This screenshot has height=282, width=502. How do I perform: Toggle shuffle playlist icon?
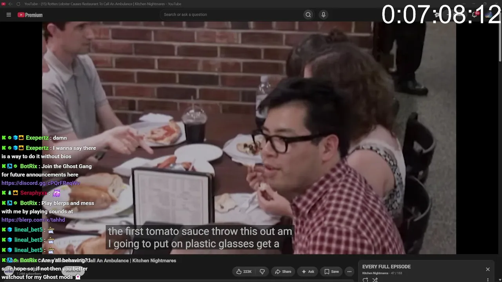375,280
